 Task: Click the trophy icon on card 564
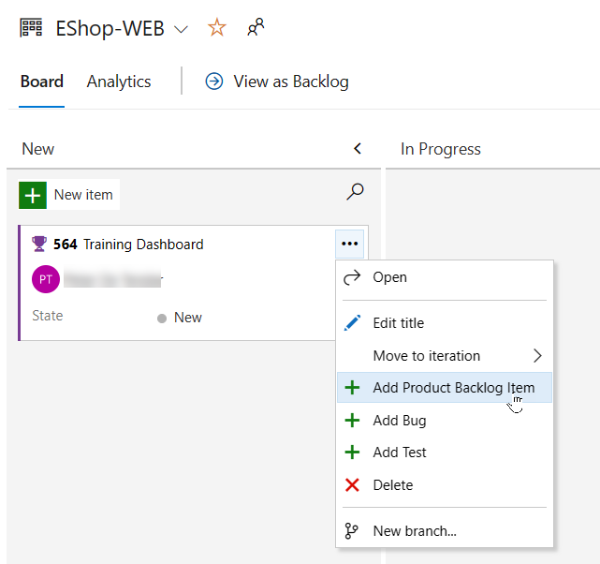coord(39,245)
